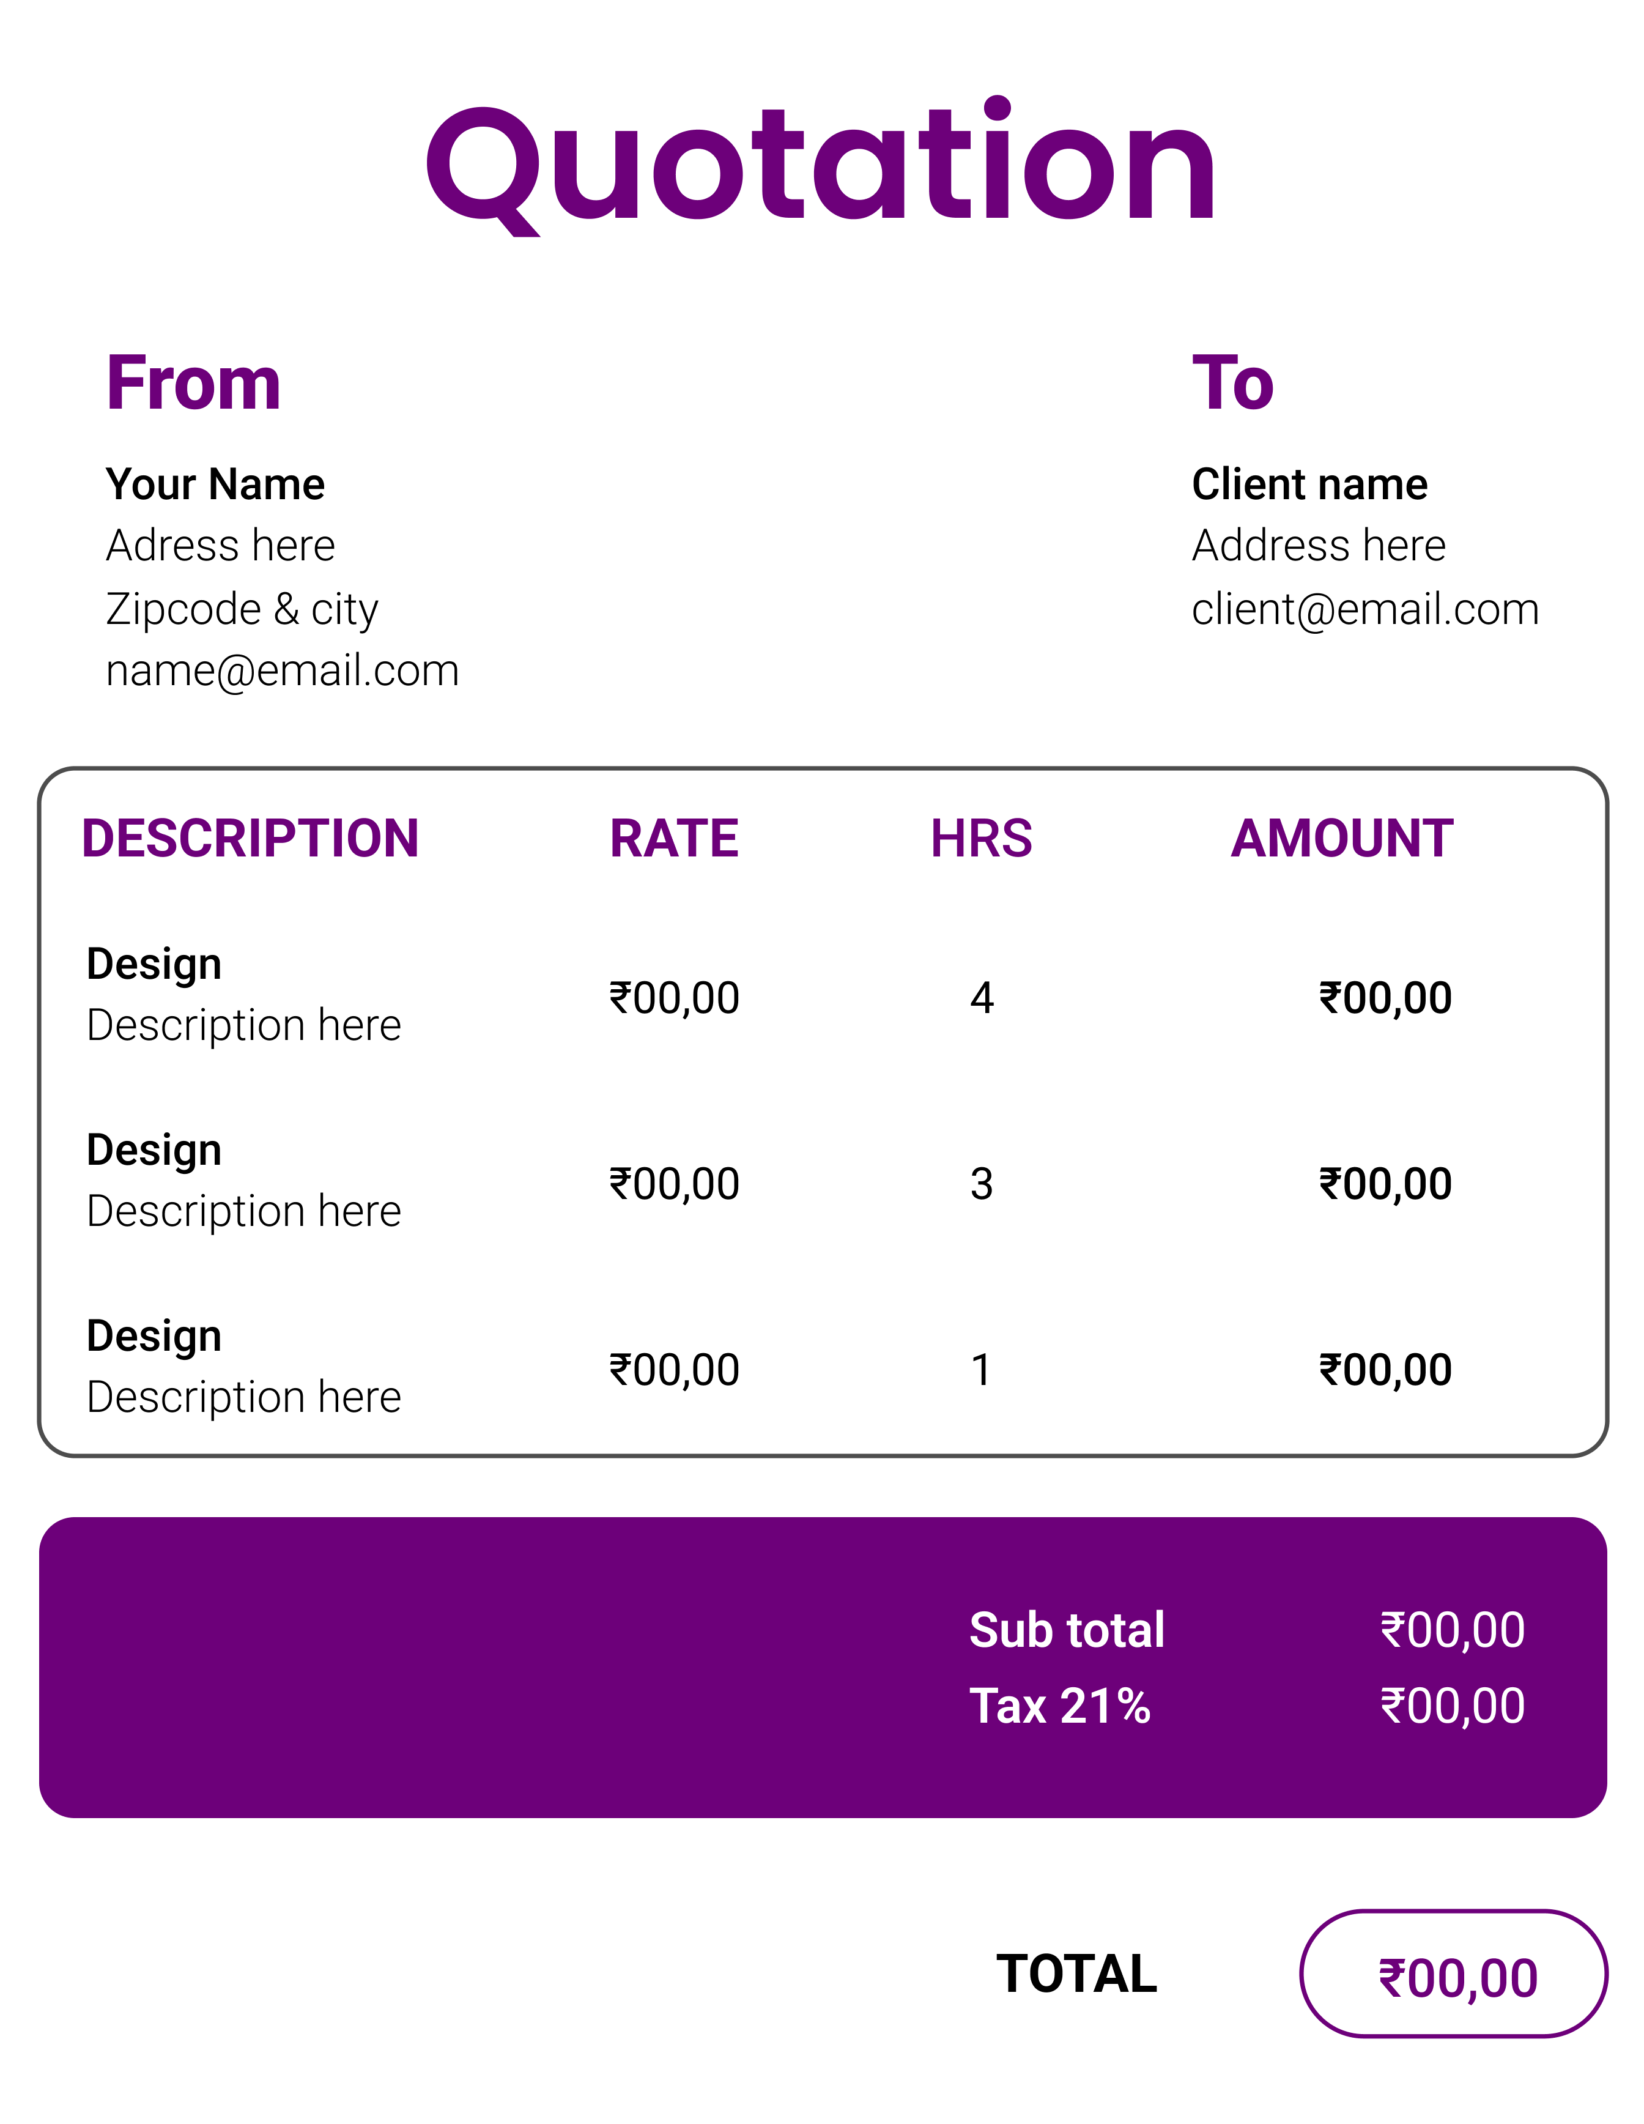
Task: Click the Tax 21% label
Action: point(1060,1706)
